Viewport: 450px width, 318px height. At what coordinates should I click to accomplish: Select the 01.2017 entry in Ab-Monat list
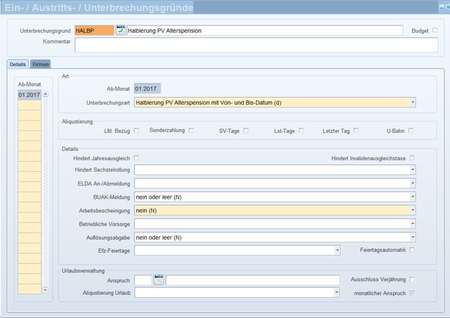(x=29, y=95)
